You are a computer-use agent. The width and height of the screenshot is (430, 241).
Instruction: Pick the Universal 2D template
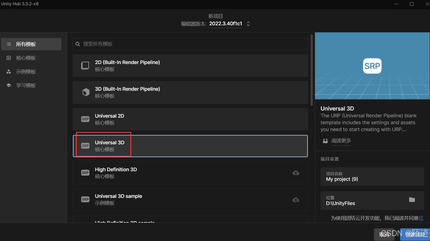(x=190, y=119)
